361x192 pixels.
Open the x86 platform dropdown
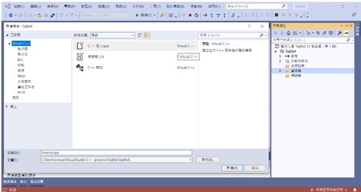click(118, 15)
